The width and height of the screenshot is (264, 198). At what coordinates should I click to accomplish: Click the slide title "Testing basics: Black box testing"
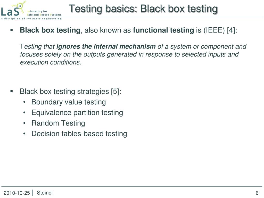[x=143, y=9]
